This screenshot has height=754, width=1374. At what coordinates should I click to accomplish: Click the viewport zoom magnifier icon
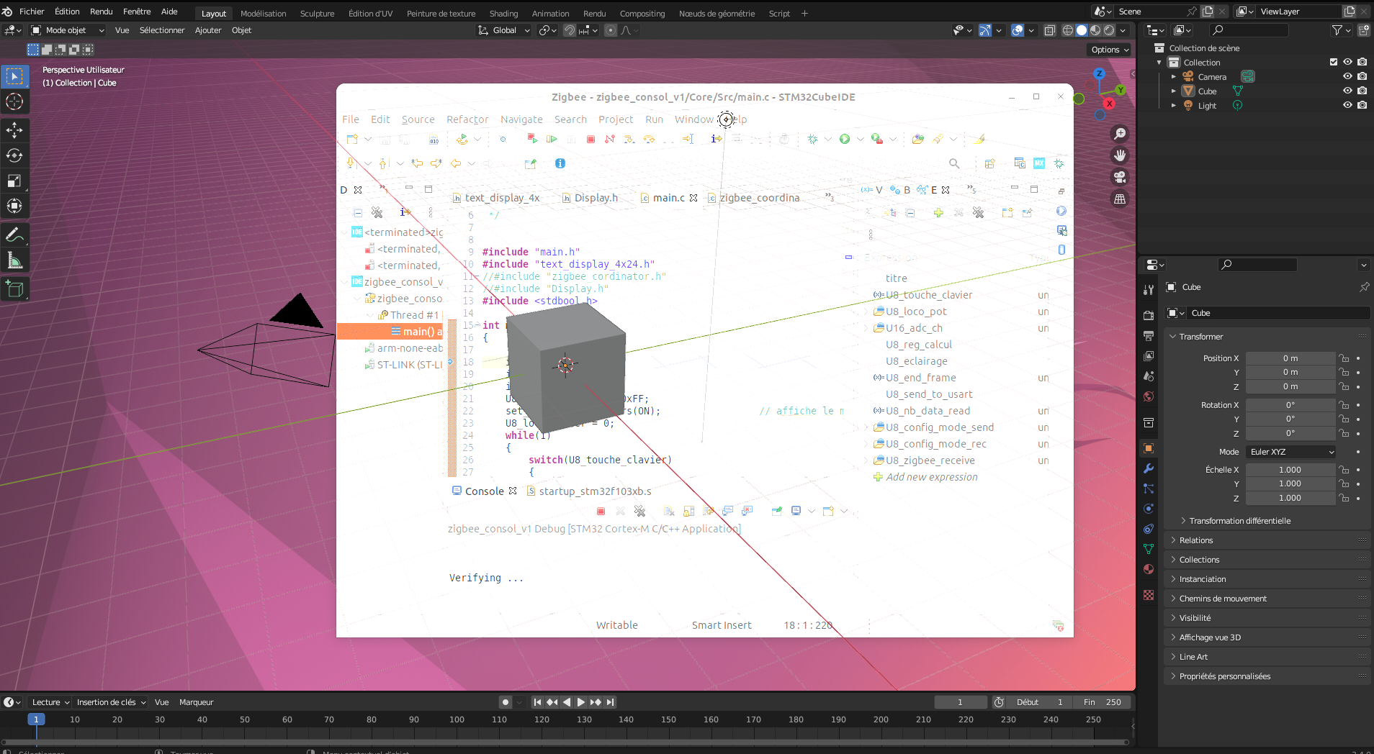(1120, 134)
